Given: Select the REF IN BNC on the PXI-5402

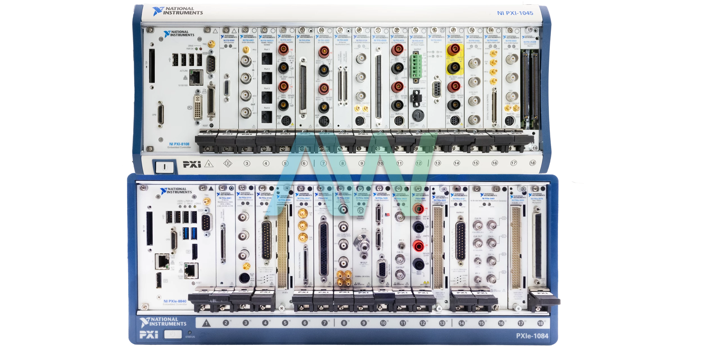Looking at the screenshot, I should tap(474, 82).
